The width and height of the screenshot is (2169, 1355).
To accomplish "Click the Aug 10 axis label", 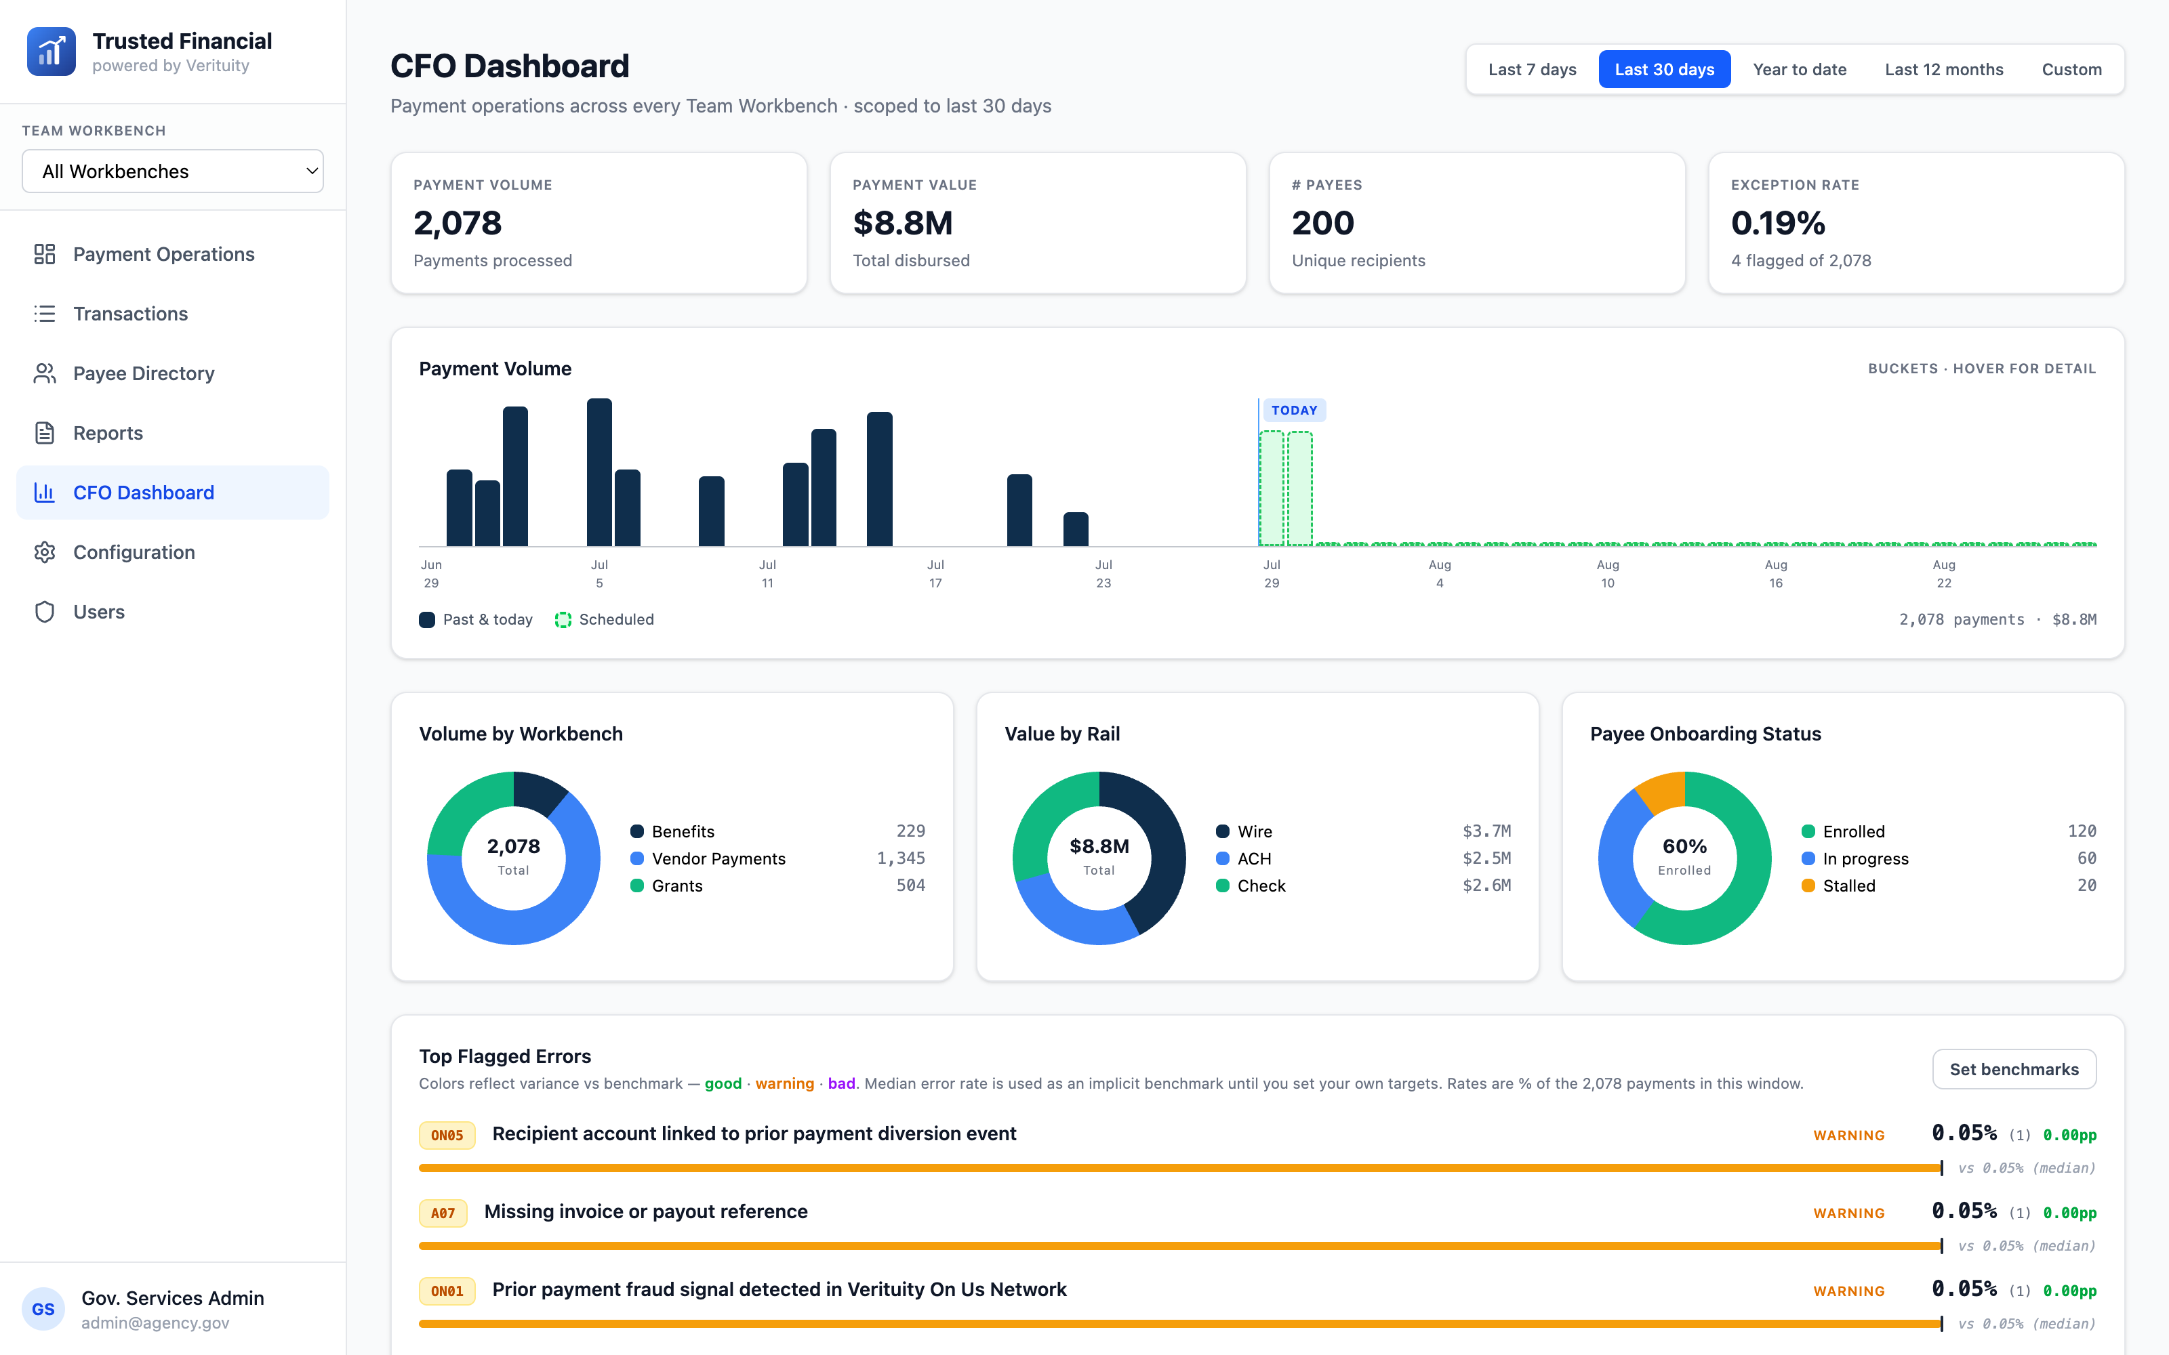I will [1608, 574].
